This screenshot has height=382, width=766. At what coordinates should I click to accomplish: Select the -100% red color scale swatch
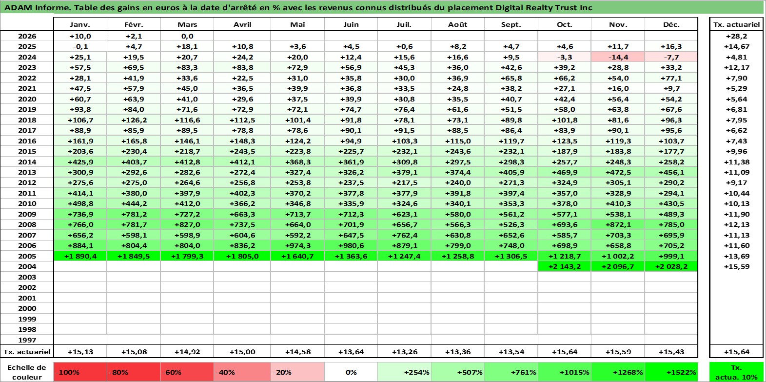pos(80,372)
